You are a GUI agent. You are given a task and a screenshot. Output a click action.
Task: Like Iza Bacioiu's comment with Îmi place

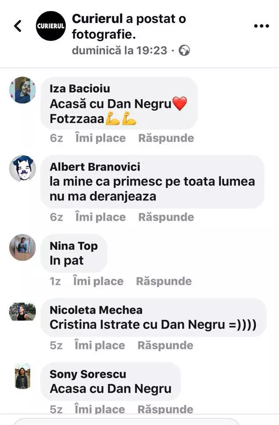click(x=101, y=138)
